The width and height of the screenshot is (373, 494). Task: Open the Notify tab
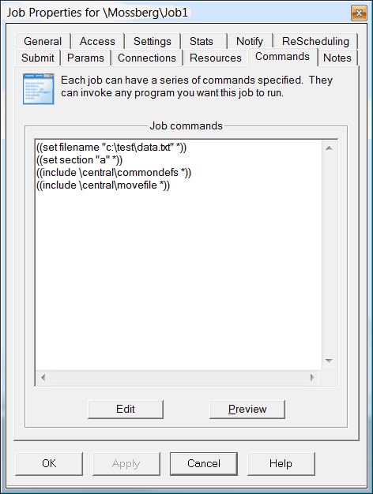250,41
